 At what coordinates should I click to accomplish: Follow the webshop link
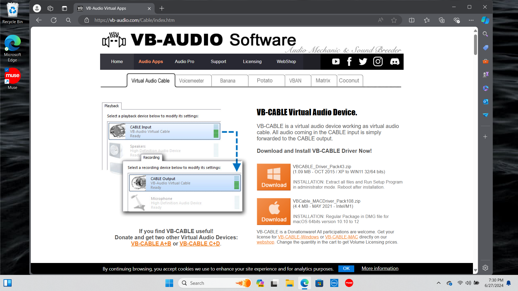[265, 242]
